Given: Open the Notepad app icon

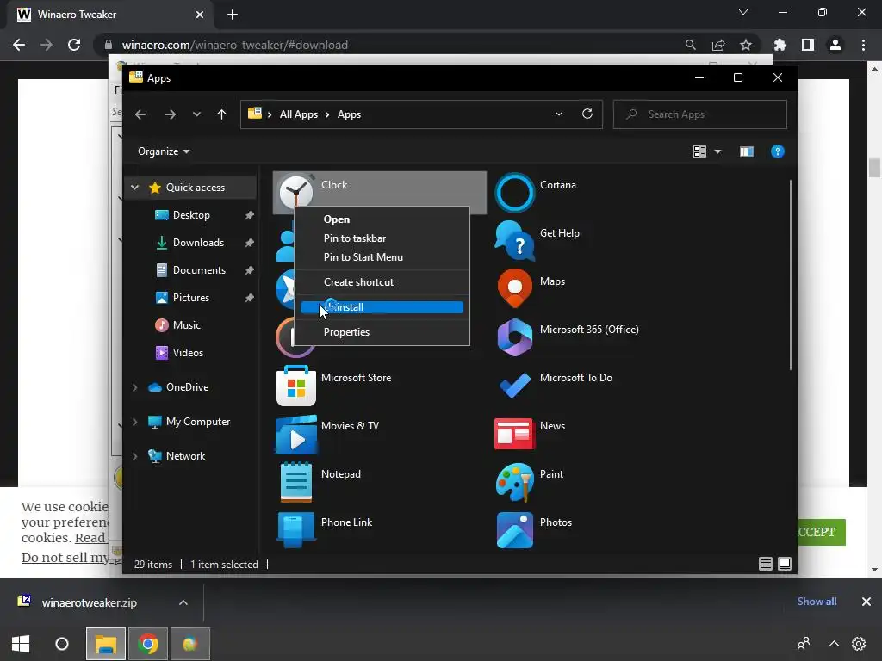Looking at the screenshot, I should coord(296,482).
